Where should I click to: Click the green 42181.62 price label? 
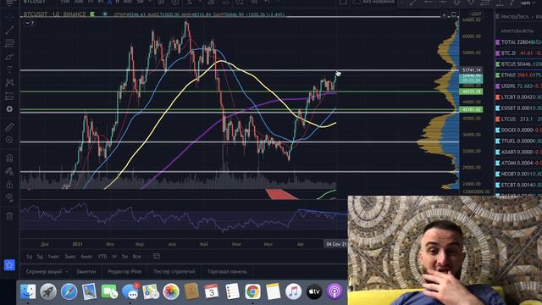click(472, 109)
